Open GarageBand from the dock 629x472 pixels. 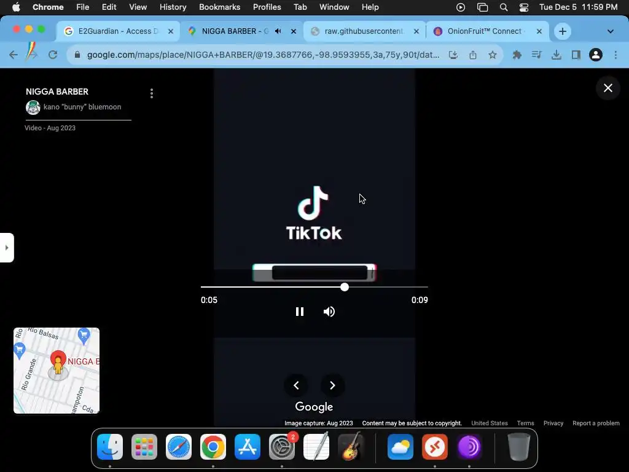pos(351,447)
